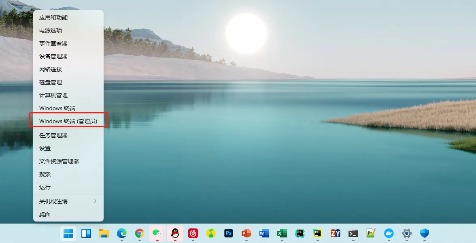Screen dimensions: 476x243
Task: Choose 应用和功能 menu entry
Action: pyautogui.click(x=53, y=17)
